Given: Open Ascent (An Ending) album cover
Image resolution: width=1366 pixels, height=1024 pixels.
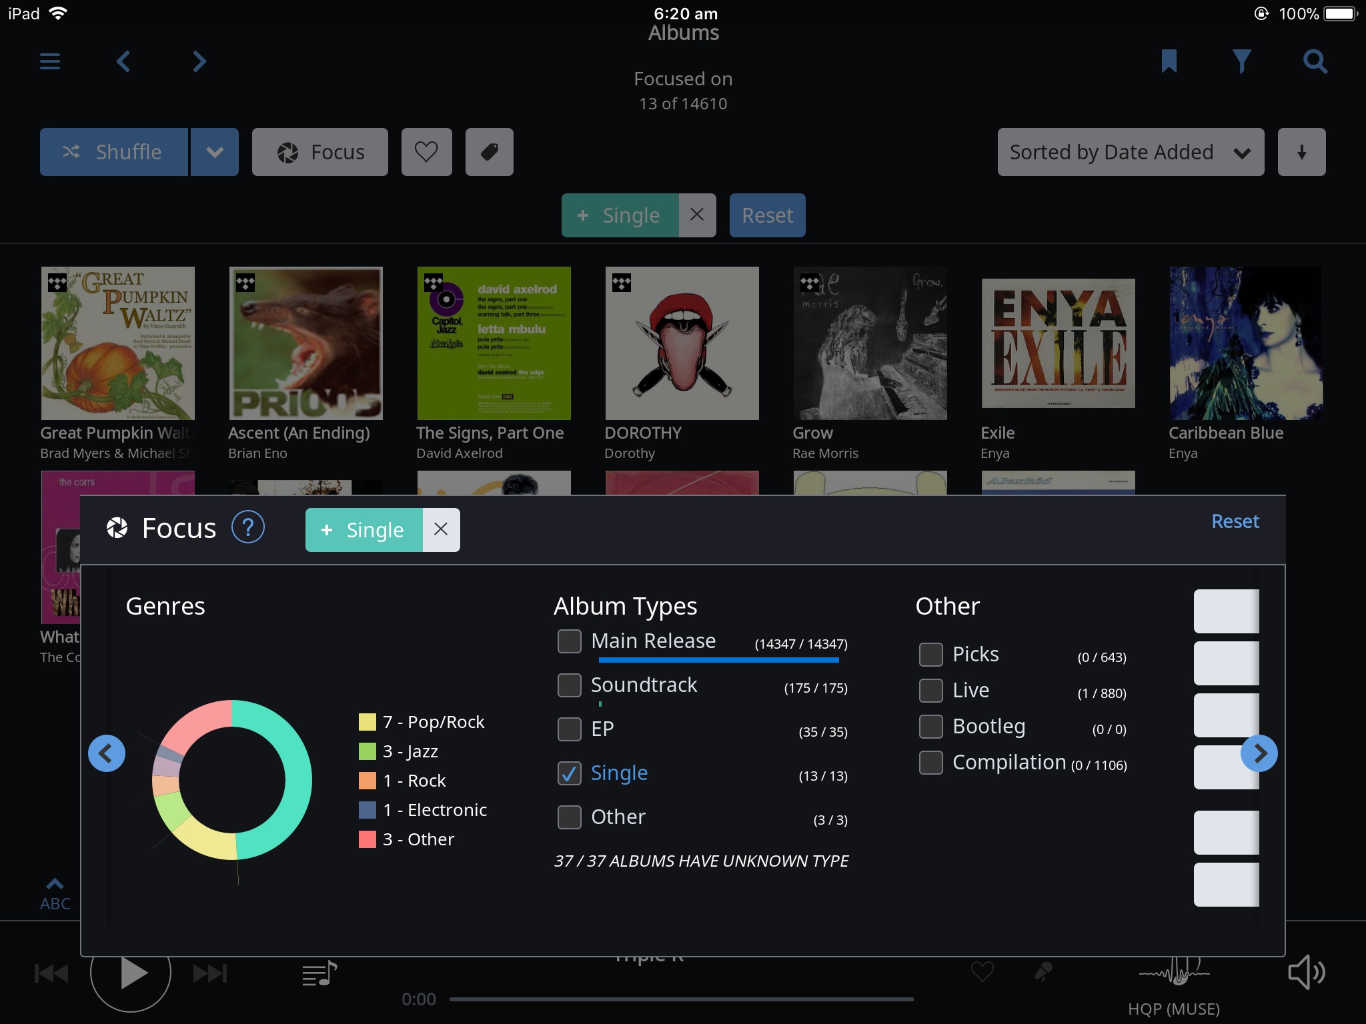Looking at the screenshot, I should click(x=306, y=343).
